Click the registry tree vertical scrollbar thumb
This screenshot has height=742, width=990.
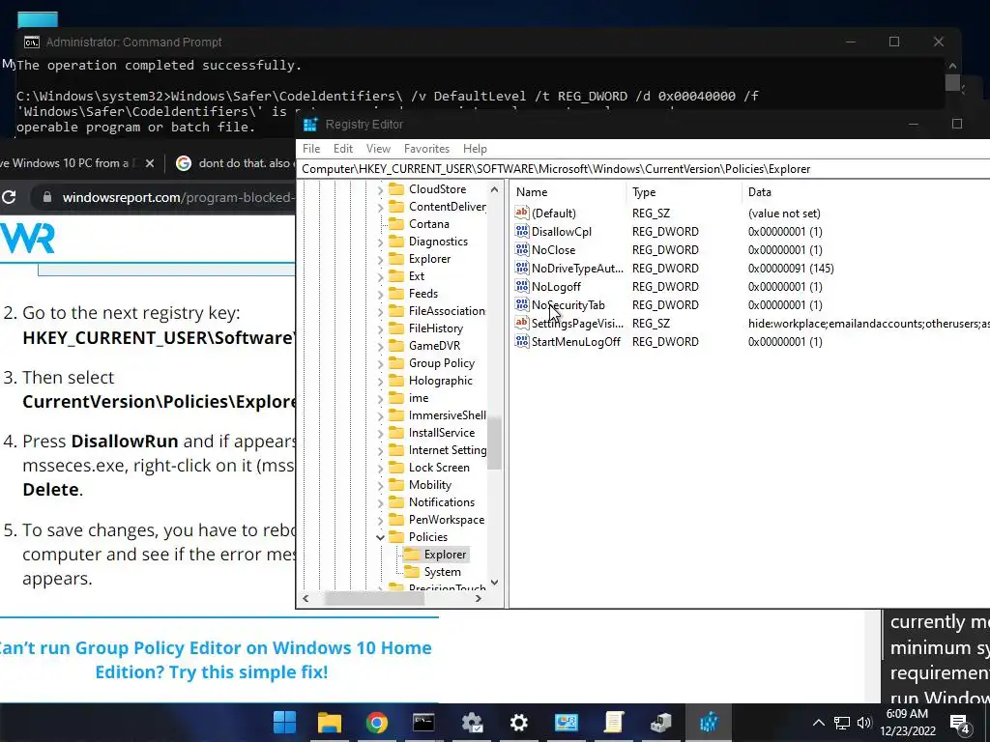(x=495, y=442)
